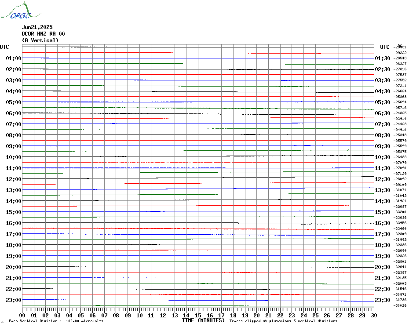This screenshot has width=409, height=327.
Task: Select the offset value -31546
Action: [400, 289]
